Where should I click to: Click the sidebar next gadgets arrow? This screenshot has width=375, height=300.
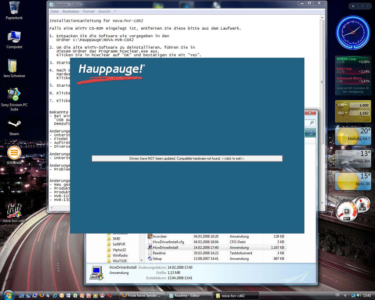coord(368,6)
